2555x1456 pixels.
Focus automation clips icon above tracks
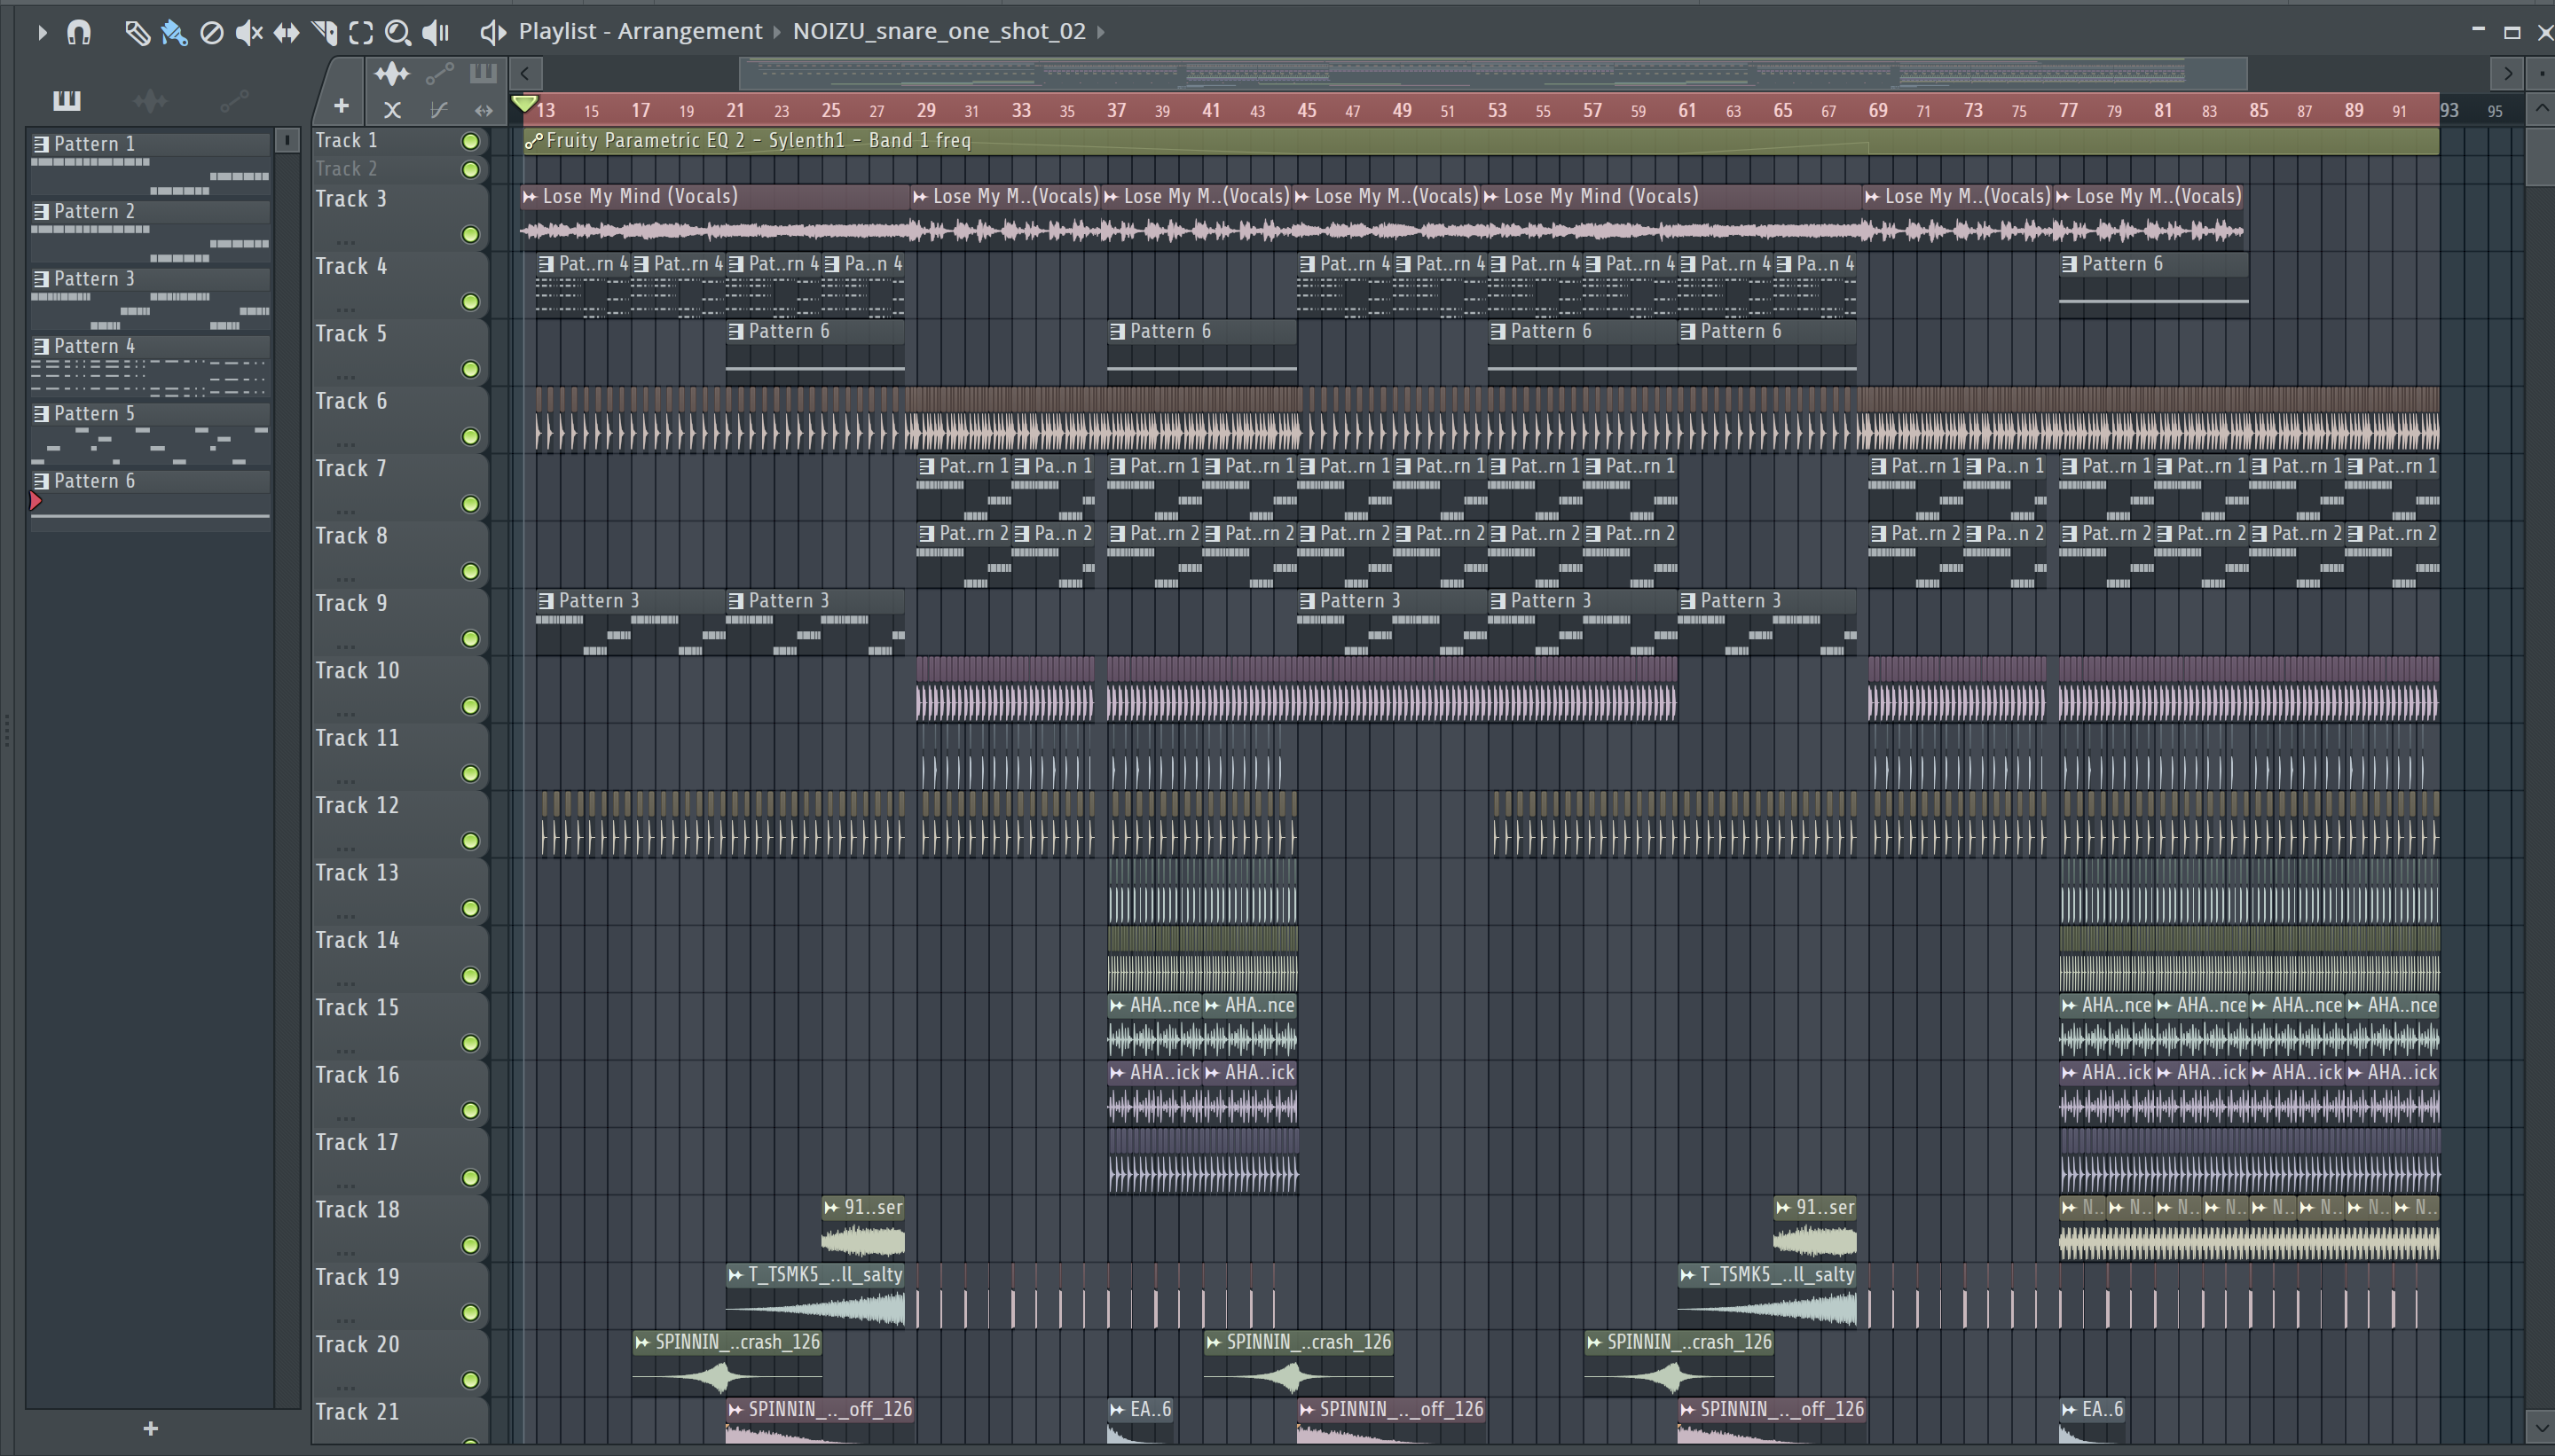click(439, 73)
